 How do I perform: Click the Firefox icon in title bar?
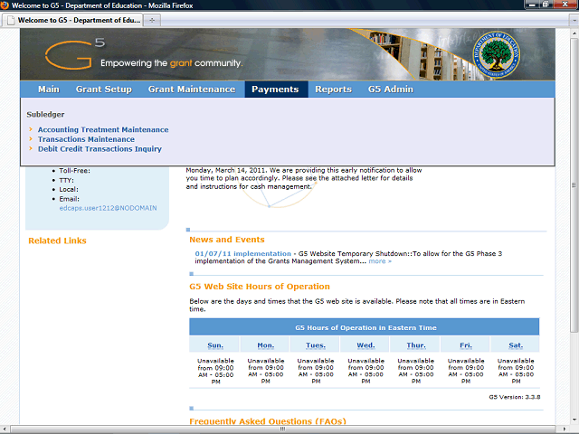(x=6, y=5)
